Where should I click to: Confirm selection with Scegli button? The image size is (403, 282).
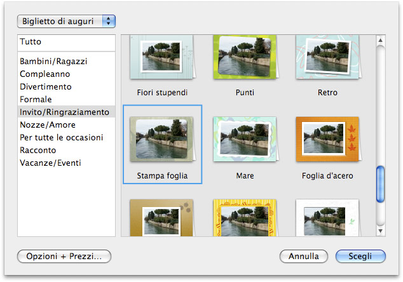(x=360, y=257)
